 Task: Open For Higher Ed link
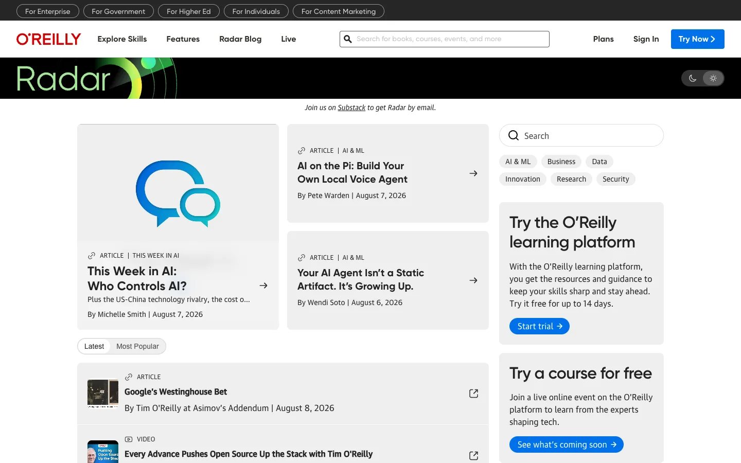(x=189, y=11)
